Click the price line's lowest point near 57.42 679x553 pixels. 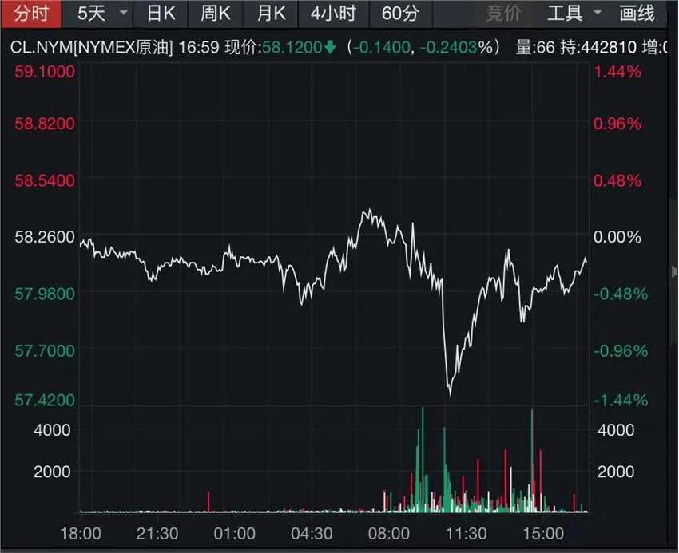tap(451, 394)
